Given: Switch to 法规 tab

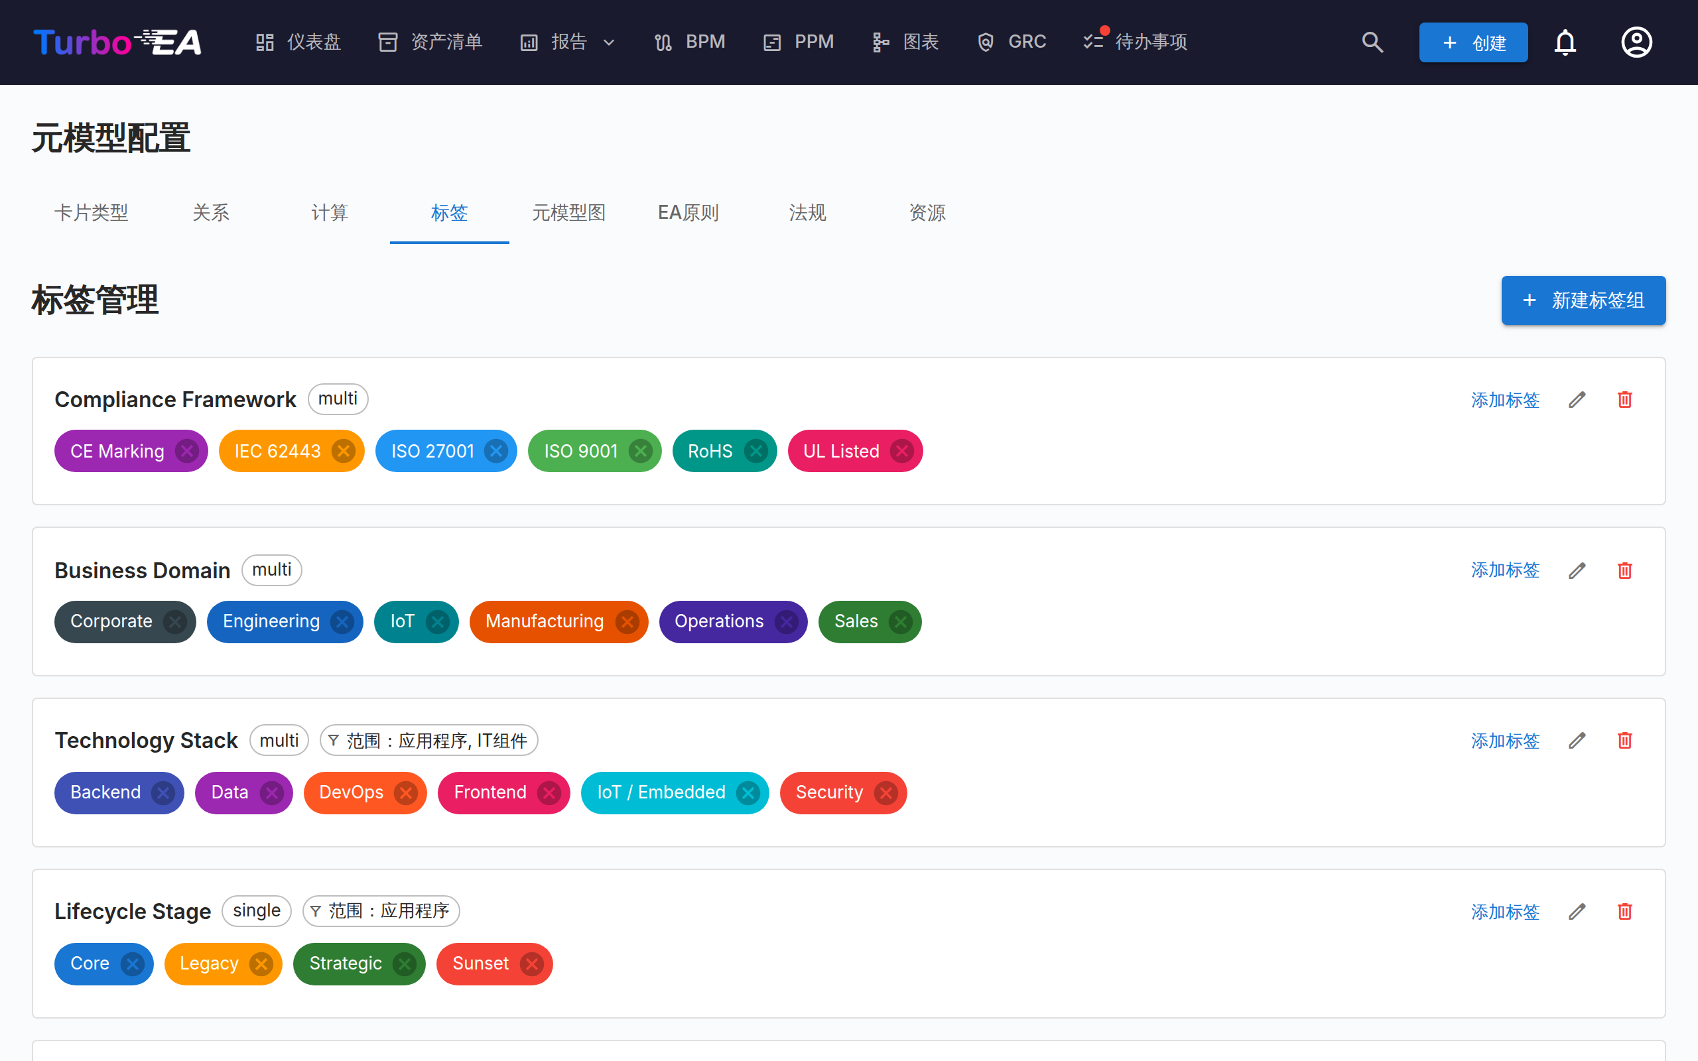Looking at the screenshot, I should point(808,213).
